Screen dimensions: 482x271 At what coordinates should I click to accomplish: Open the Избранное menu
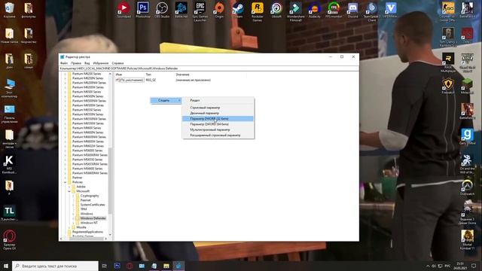point(101,63)
